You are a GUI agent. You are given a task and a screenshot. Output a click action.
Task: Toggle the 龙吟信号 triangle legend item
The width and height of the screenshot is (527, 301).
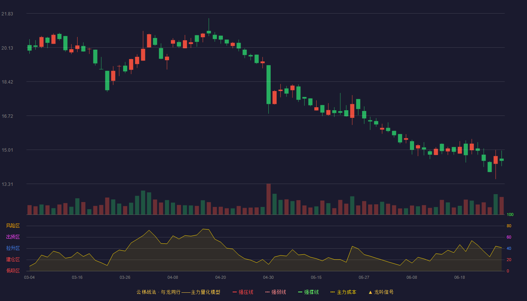[x=381, y=292]
